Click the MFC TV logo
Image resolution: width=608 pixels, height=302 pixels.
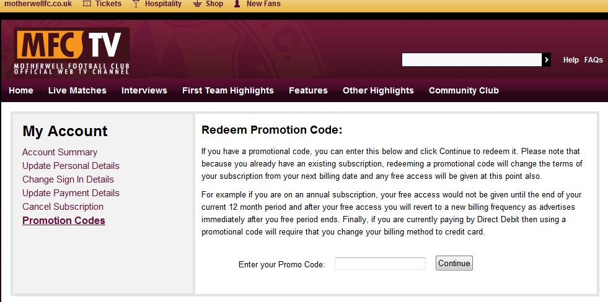tap(72, 51)
